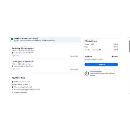
Task: Click the scrollbar down arrow
Action: point(129,93)
